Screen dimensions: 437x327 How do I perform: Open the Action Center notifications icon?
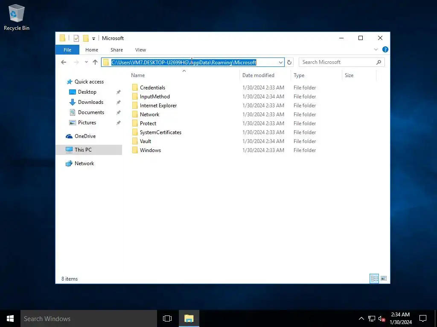(423, 318)
